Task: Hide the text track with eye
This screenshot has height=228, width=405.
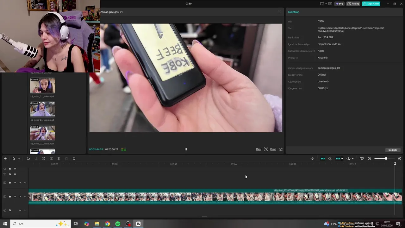Action: [x=15, y=174]
